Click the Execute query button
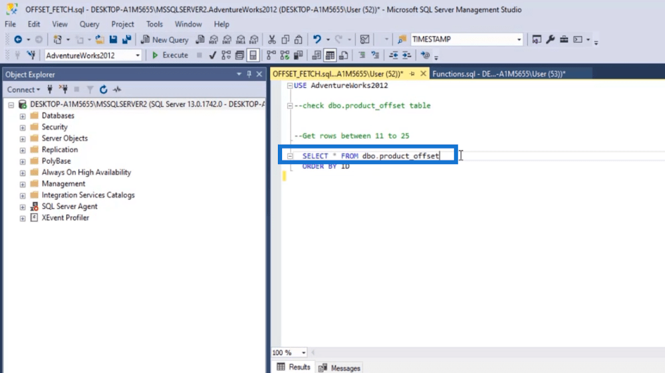Image resolution: width=665 pixels, height=373 pixels. point(170,55)
